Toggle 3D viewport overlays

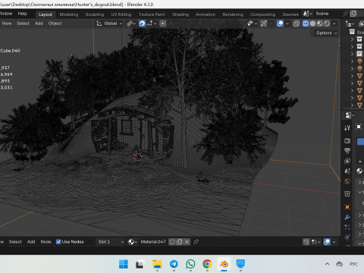(280, 24)
